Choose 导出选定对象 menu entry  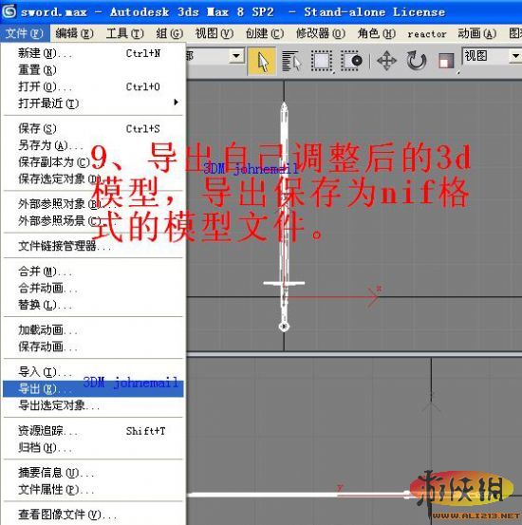click(x=93, y=405)
